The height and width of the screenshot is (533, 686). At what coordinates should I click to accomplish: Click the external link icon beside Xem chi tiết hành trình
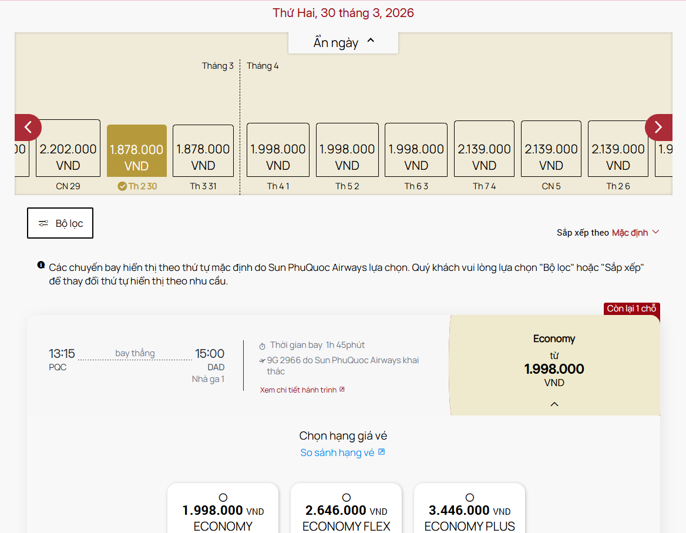(342, 390)
